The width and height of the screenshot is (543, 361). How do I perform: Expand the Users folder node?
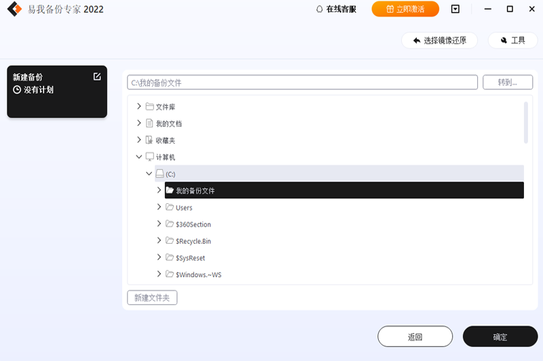click(x=160, y=207)
